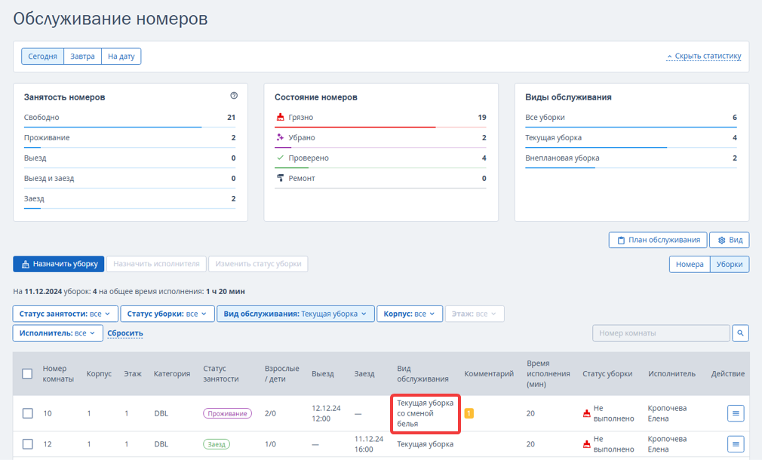The height and width of the screenshot is (460, 762).
Task: Open the Вид обслуживания filter dropdown
Action: click(x=296, y=314)
